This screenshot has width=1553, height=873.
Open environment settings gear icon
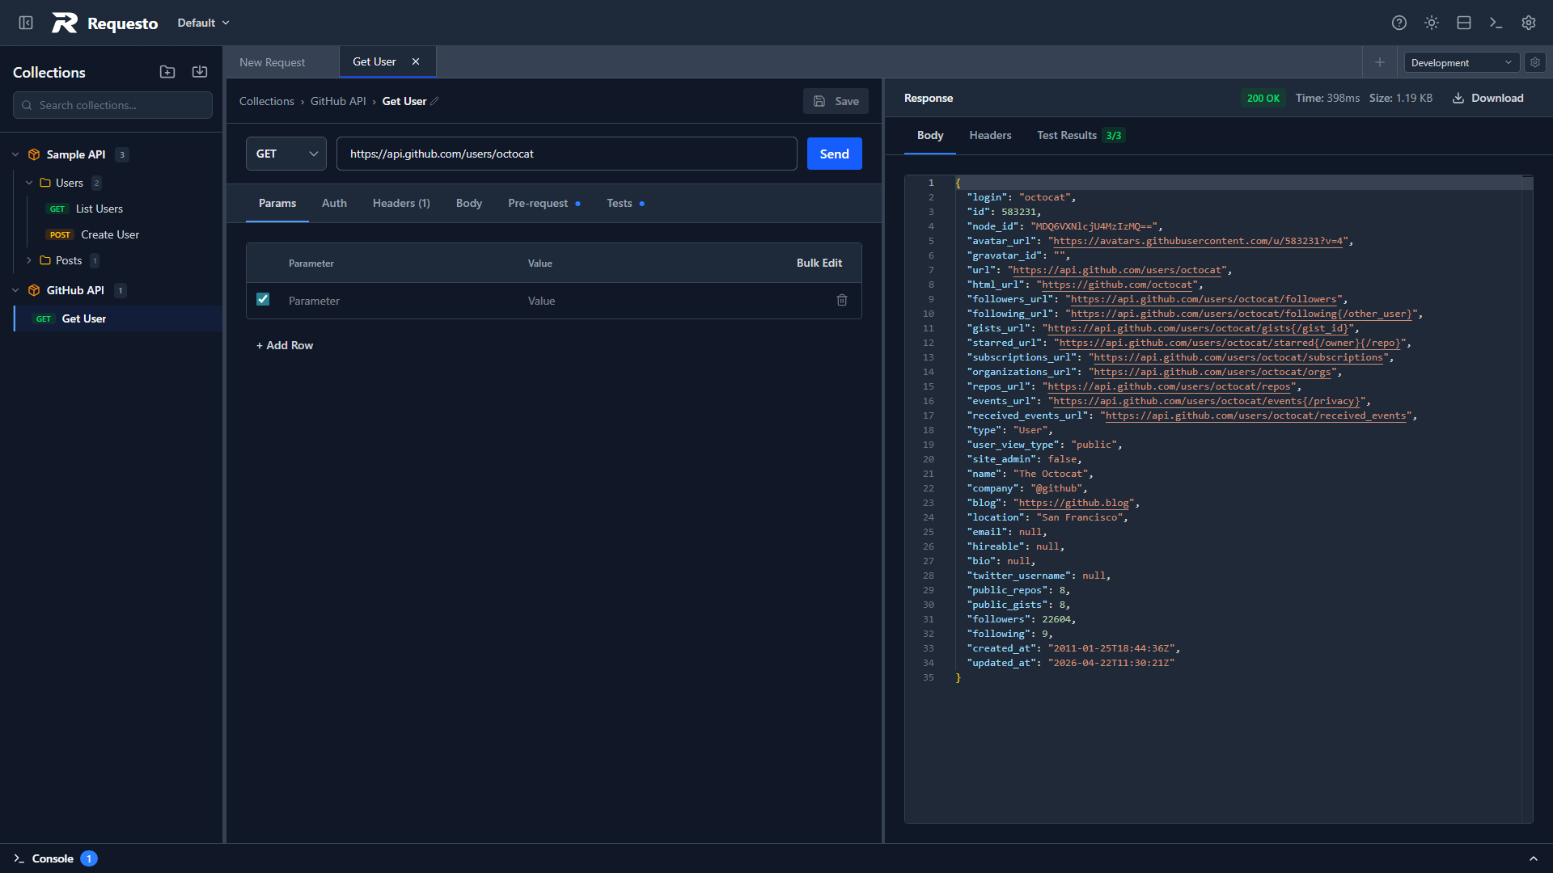[x=1535, y=62]
